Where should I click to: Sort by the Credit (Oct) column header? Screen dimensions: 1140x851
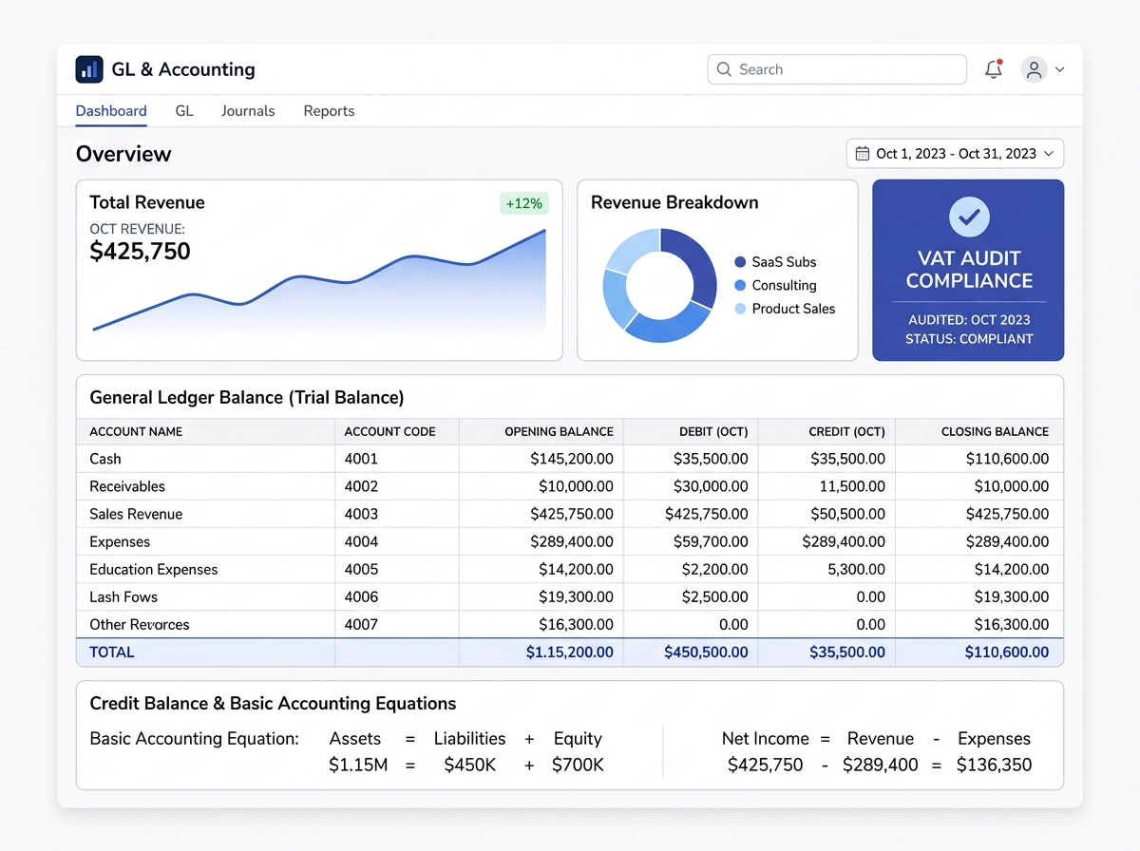(846, 431)
